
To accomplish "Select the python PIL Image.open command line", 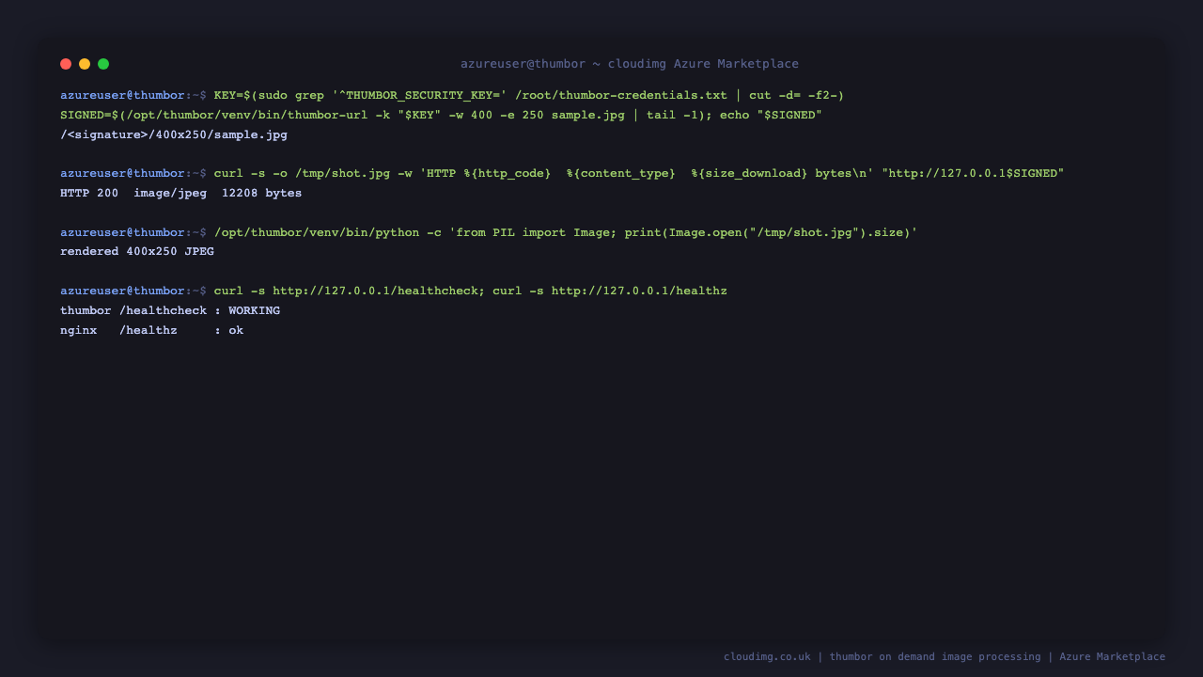I will [x=566, y=232].
